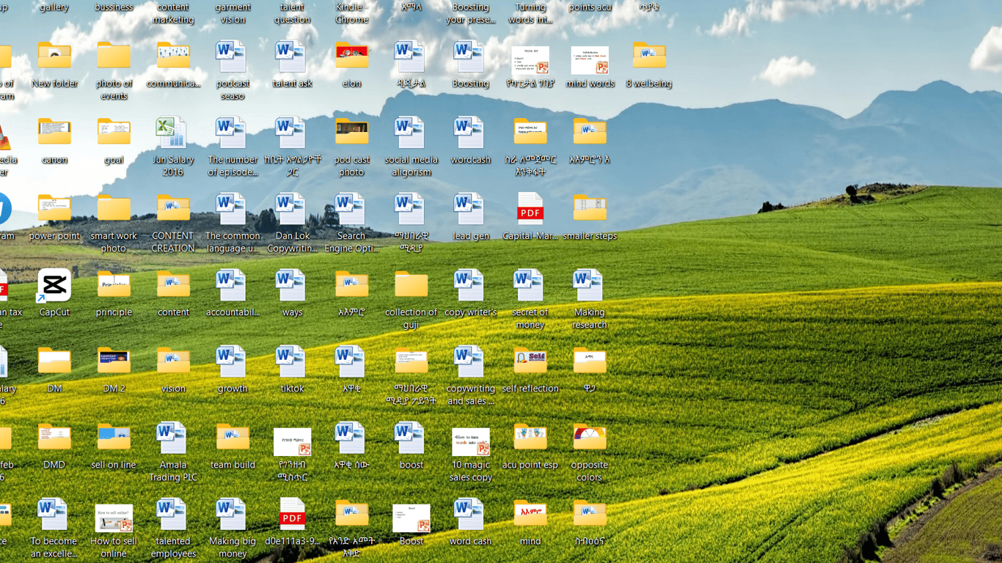Click the 'principle' label text
This screenshot has width=1002, height=563.
[114, 312]
